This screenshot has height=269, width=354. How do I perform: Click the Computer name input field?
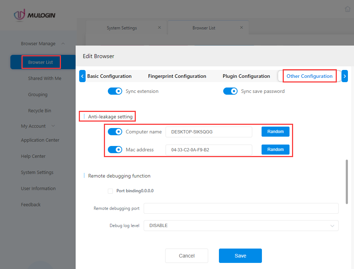(x=209, y=132)
